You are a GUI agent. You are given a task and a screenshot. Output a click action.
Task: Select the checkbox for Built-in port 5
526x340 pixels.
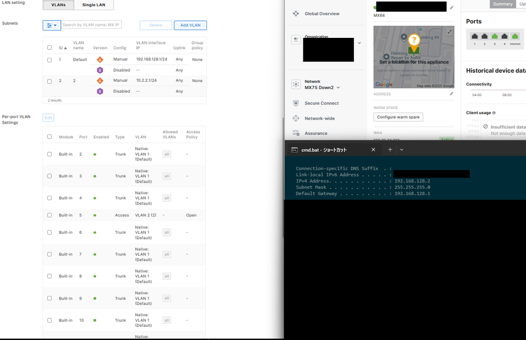coord(49,215)
